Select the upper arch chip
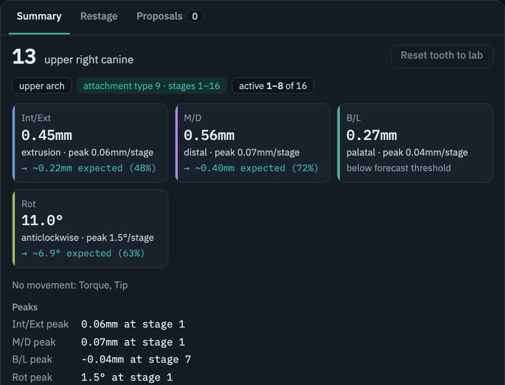This screenshot has width=505, height=385. tap(42, 86)
